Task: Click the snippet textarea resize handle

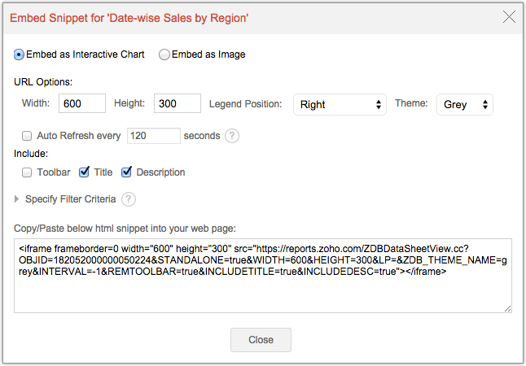Action: [x=507, y=307]
